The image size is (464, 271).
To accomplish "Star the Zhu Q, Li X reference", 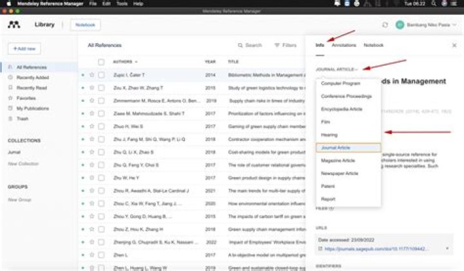I will 92,152.
